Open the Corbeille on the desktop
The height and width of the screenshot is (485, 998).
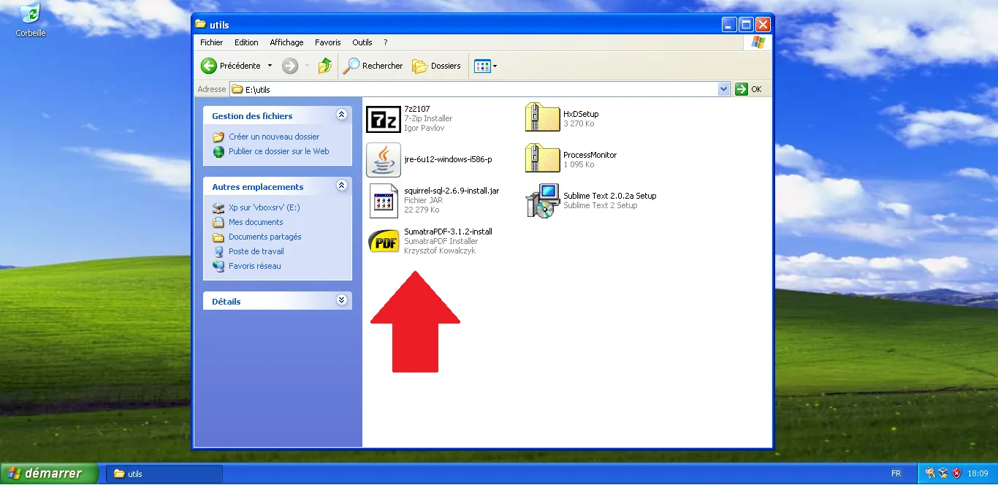coord(28,12)
